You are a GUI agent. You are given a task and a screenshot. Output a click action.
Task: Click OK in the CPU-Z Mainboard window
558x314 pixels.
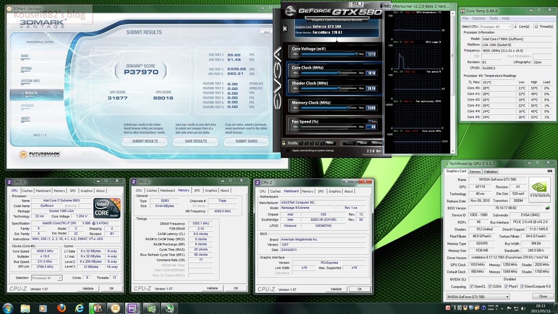coord(360,289)
